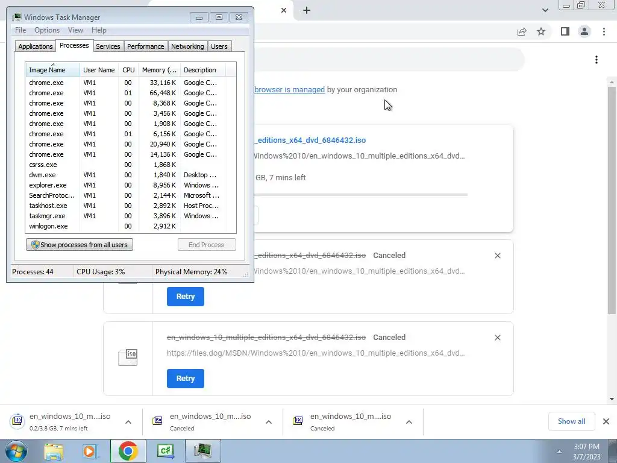
Task: Click the End Process button
Action: tap(207, 245)
